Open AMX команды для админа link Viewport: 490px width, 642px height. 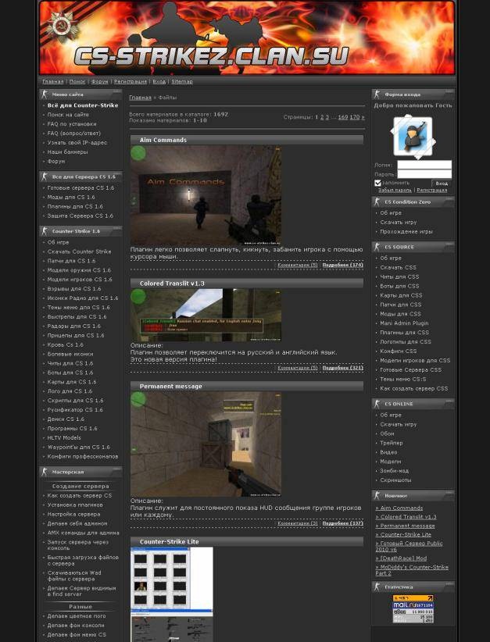[x=83, y=533]
